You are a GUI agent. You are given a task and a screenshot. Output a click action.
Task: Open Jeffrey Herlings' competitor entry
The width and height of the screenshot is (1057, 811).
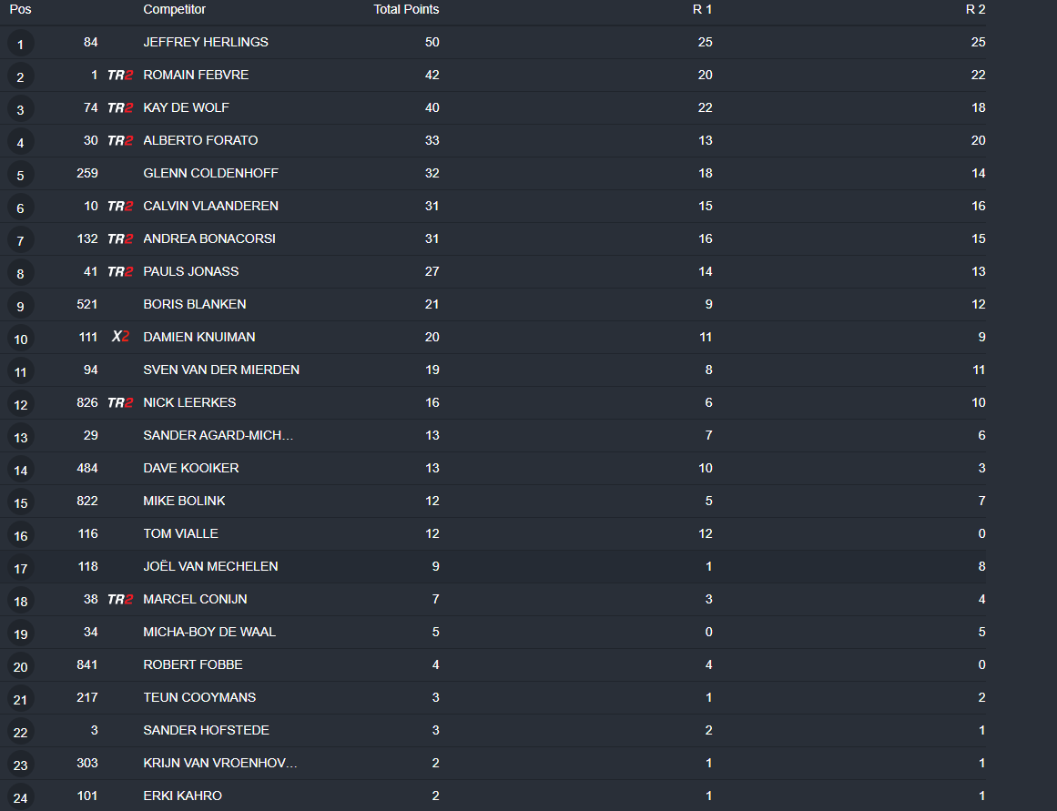pos(206,42)
